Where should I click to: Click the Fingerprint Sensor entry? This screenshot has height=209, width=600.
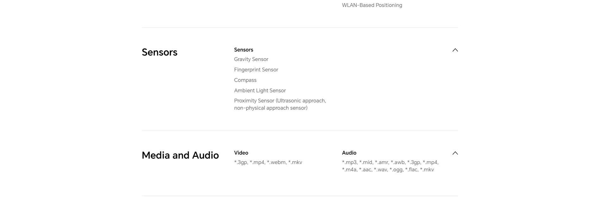point(256,70)
